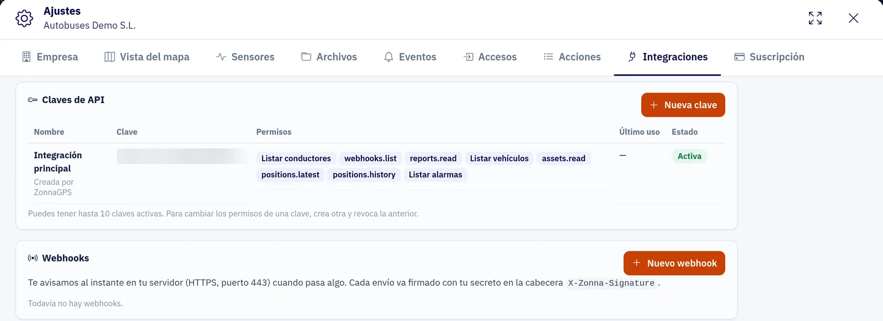Open the Empresa tab
Viewport: 883px width, 321px height.
pyautogui.click(x=50, y=57)
